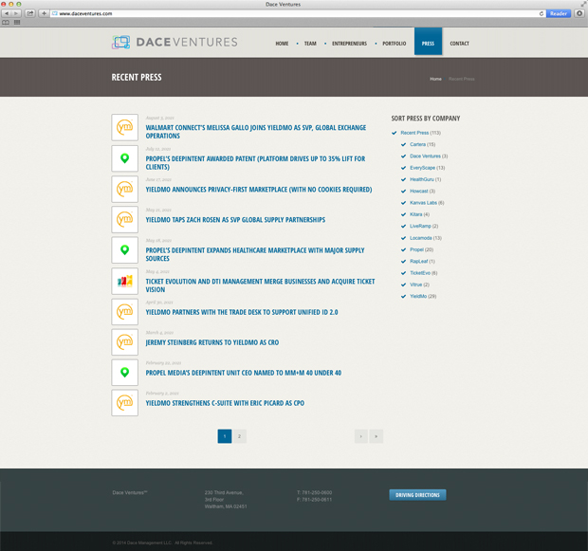The width and height of the screenshot is (588, 551).
Task: Click Yieldmo logo beside Eric Picard headline
Action: pos(125,403)
